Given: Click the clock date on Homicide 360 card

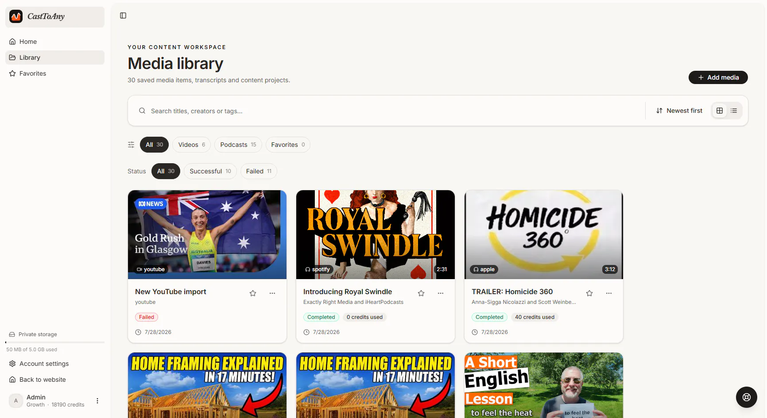Looking at the screenshot, I should click(x=490, y=332).
